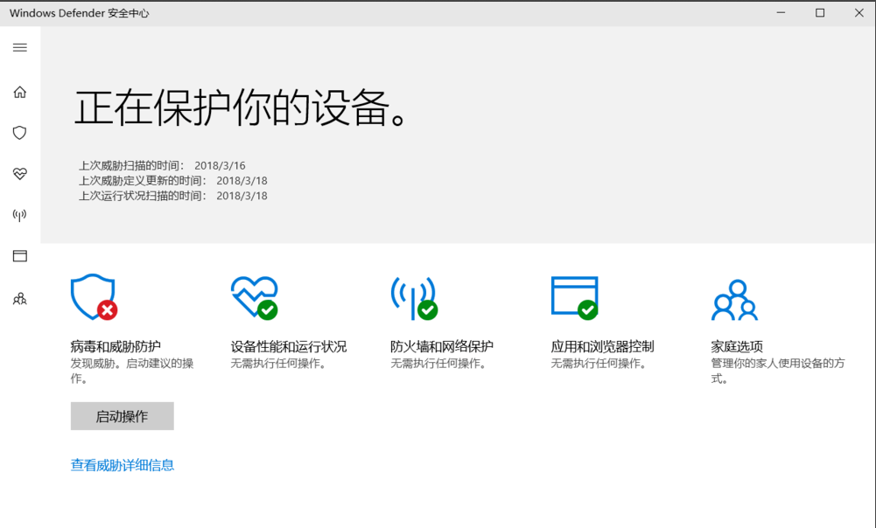Open the 查看威胁详细信息 link

tap(122, 465)
